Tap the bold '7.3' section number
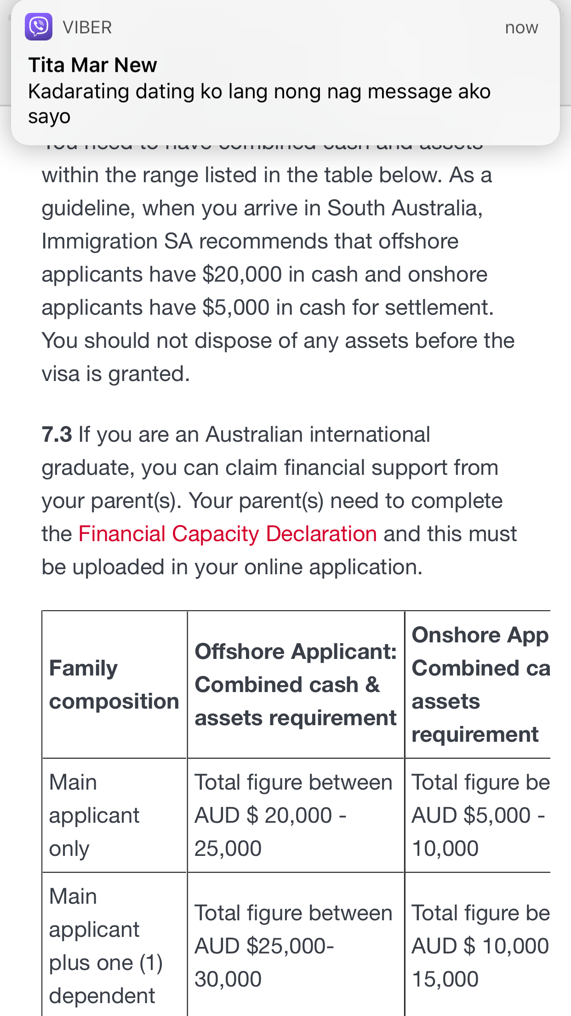This screenshot has height=1016, width=571. point(57,435)
